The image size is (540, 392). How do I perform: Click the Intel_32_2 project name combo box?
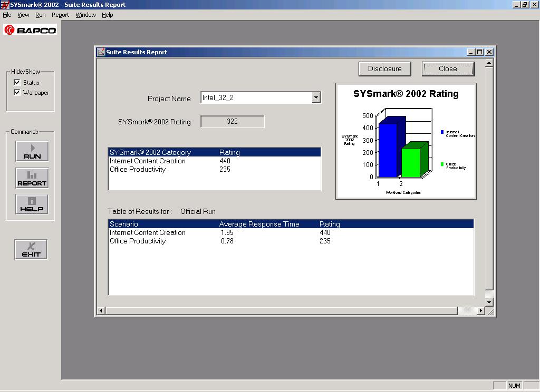click(x=261, y=97)
